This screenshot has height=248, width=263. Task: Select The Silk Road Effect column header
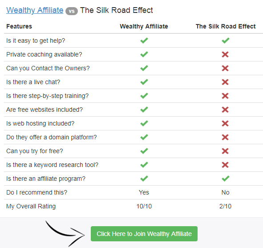coord(226,26)
